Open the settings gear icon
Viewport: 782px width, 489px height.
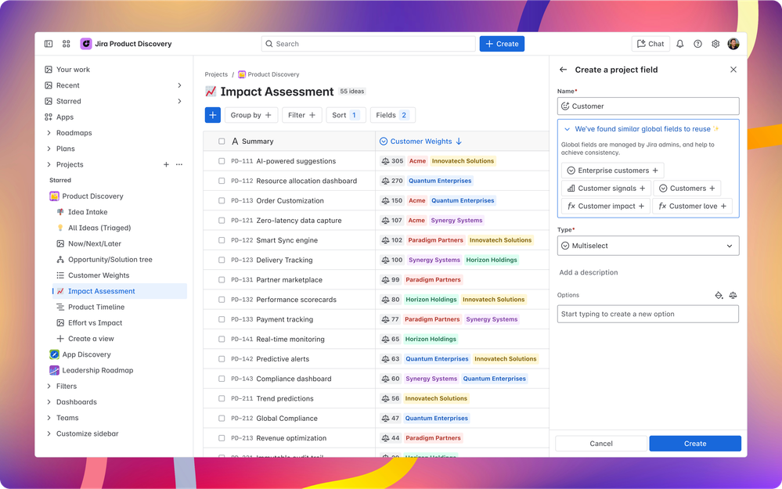click(x=715, y=44)
